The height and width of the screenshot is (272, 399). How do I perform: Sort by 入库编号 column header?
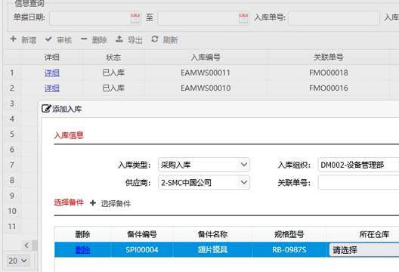pos(206,57)
